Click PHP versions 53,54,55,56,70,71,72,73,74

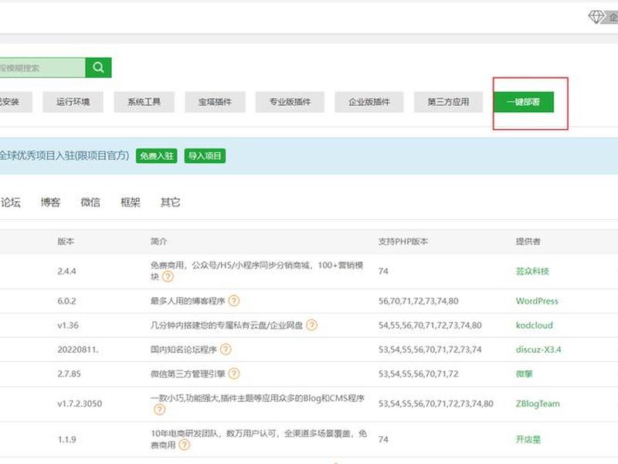(x=430, y=350)
